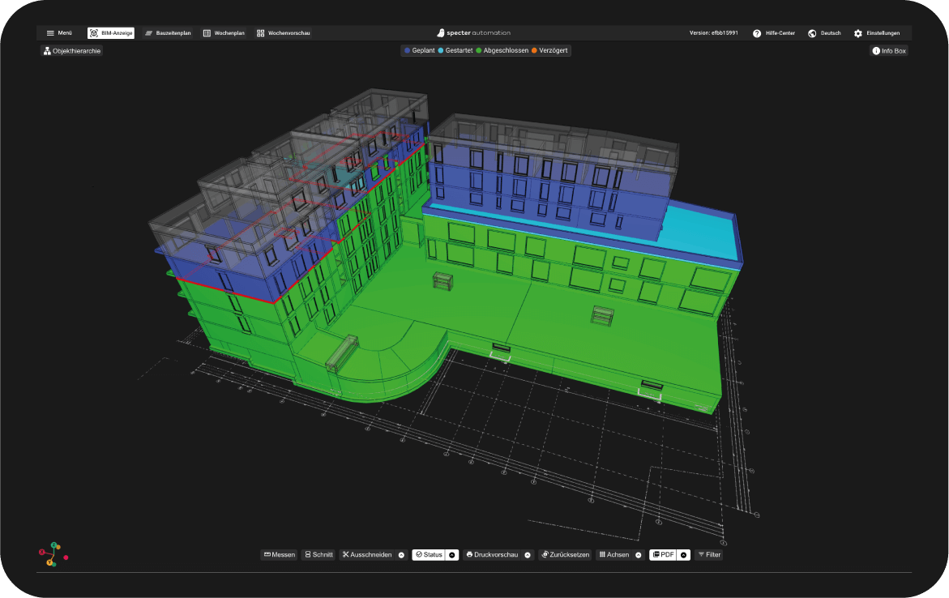949x598 pixels.
Task: Open the Filter dropdown
Action: (710, 554)
